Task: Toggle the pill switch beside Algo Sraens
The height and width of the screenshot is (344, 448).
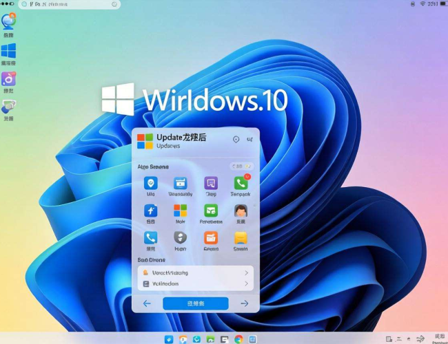Action: 241,166
